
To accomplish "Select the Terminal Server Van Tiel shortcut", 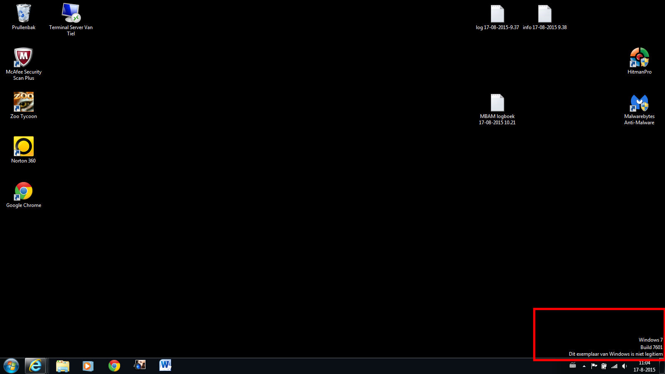I will tap(71, 14).
